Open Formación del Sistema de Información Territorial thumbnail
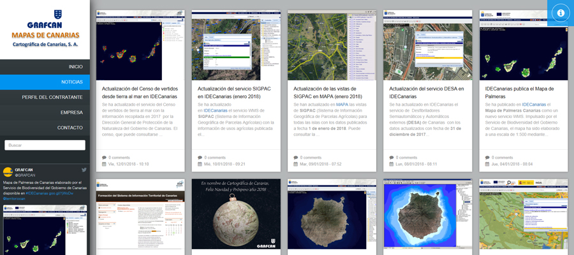The image size is (574, 255). (x=140, y=214)
